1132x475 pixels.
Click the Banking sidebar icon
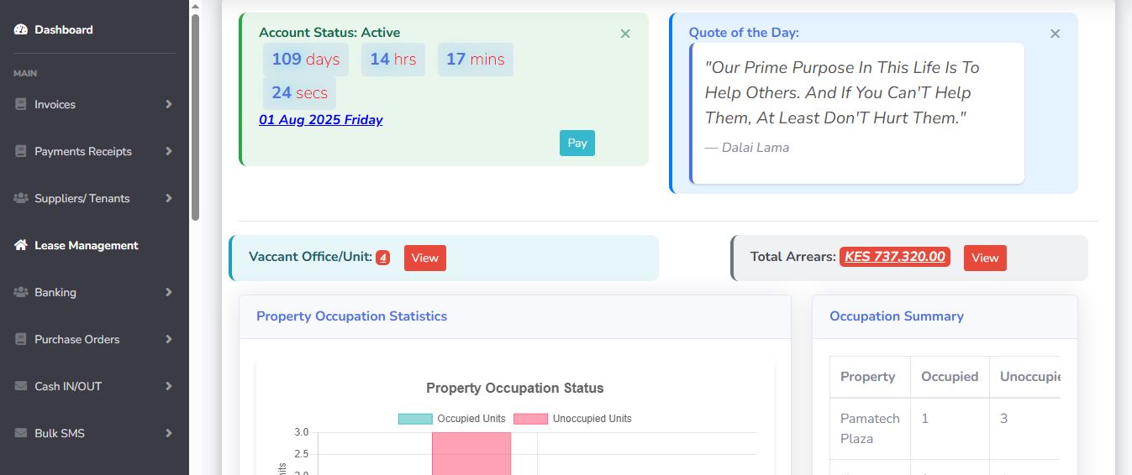click(x=21, y=292)
